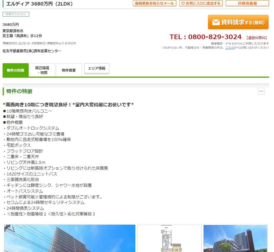Open the 価格更新お知らせメール signup
274x252 pixels.
click(x=154, y=3)
